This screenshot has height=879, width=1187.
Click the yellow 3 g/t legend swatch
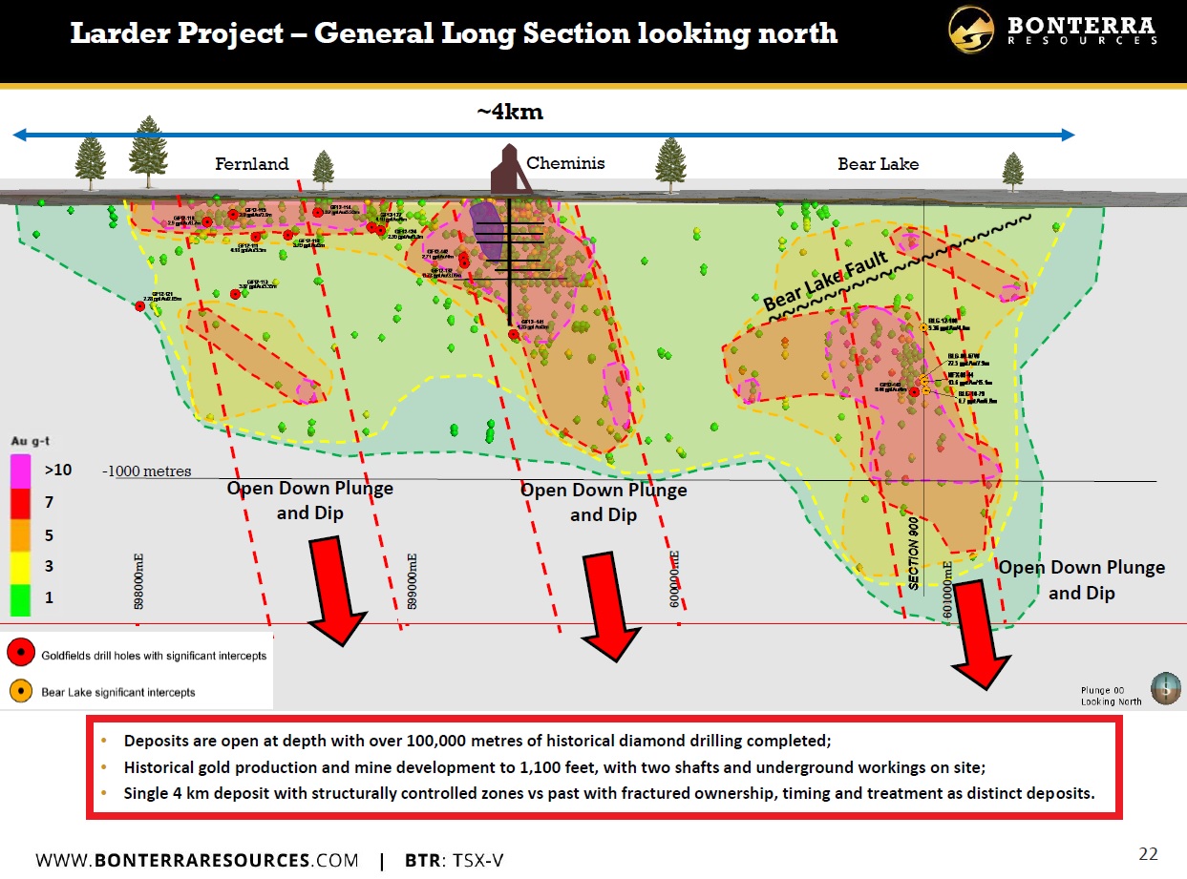pyautogui.click(x=22, y=566)
